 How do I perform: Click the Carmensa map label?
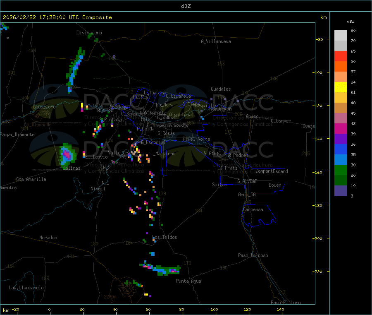(x=253, y=209)
